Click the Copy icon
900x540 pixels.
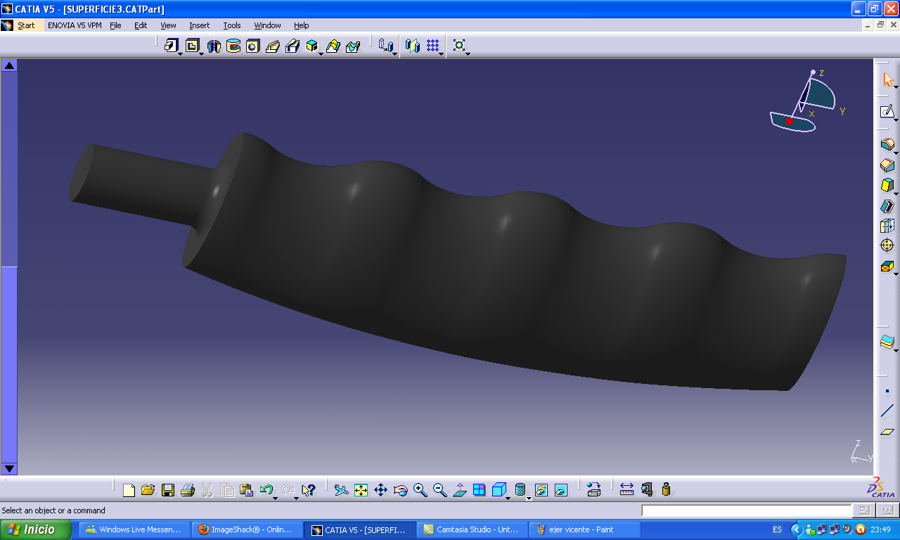click(227, 490)
